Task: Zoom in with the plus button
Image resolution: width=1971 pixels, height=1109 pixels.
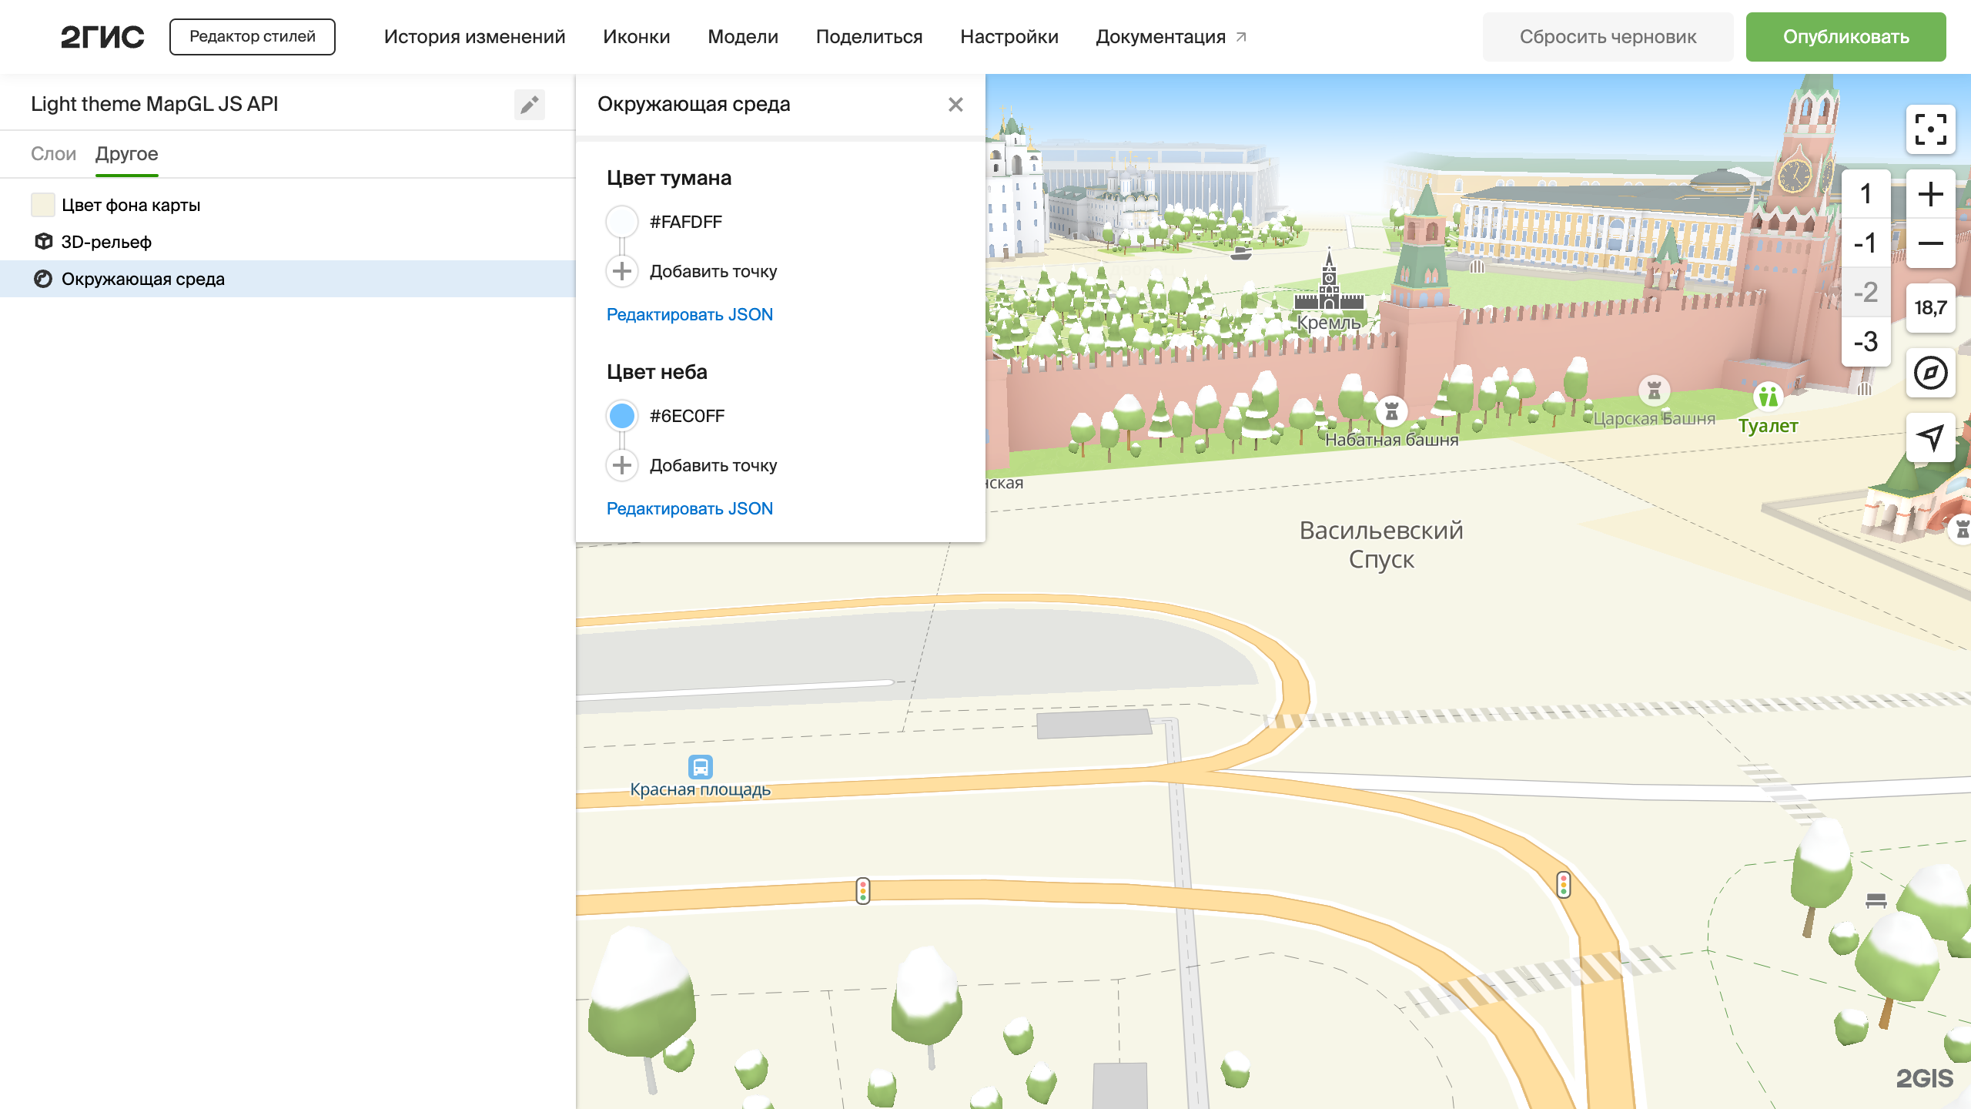Action: (1930, 194)
